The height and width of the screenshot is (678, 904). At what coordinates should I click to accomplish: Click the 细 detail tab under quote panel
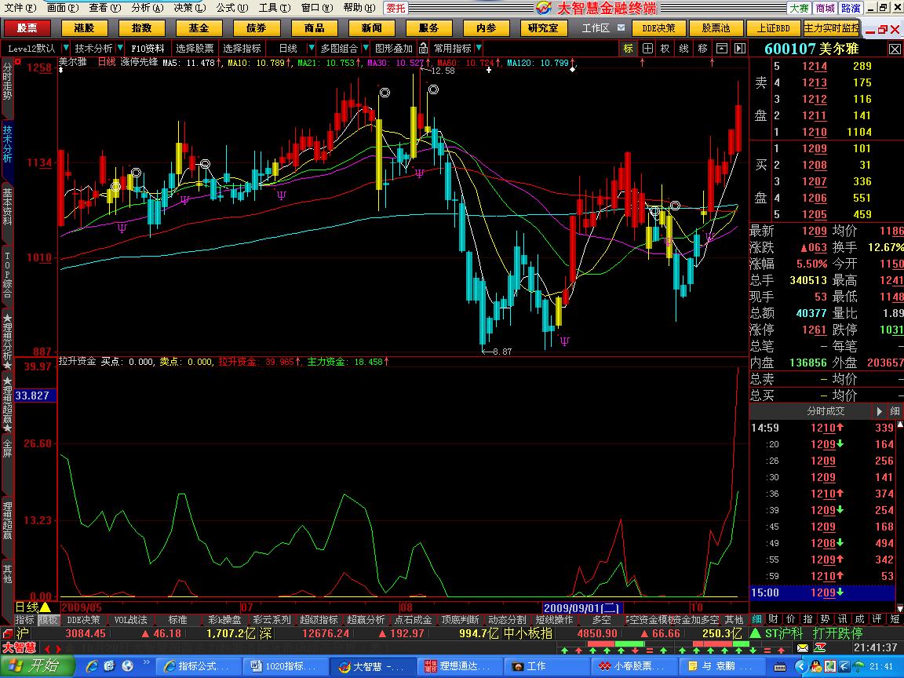(x=756, y=619)
